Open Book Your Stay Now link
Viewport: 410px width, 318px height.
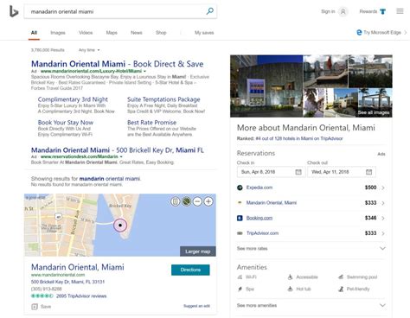pyautogui.click(x=66, y=123)
